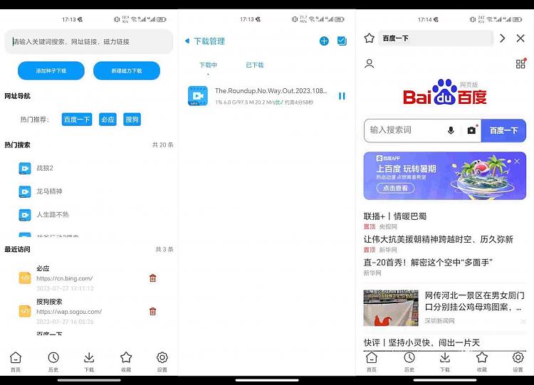Open 下载 in right screen's bottom bar

click(x=445, y=362)
